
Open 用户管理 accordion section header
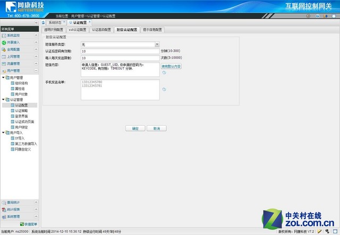click(x=20, y=71)
